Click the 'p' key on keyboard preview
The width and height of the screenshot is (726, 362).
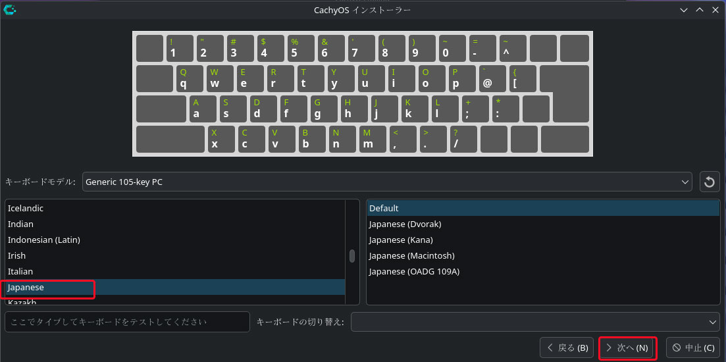pyautogui.click(x=463, y=79)
